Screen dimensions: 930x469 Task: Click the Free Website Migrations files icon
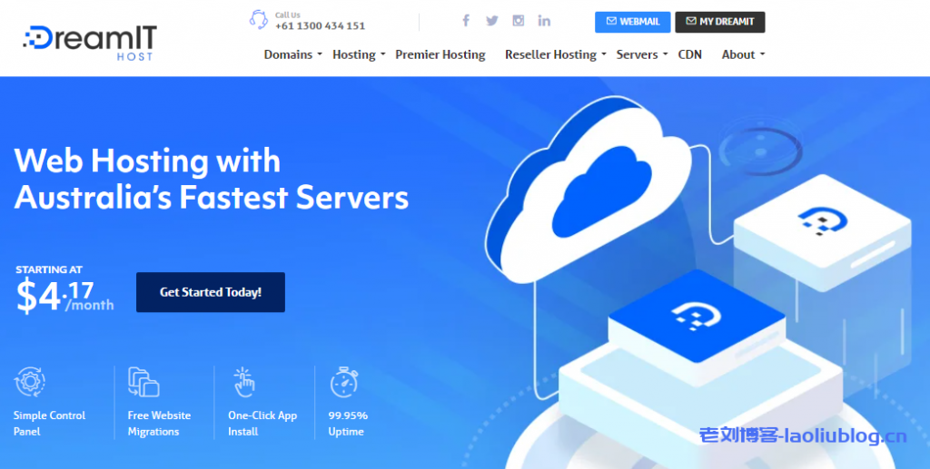tap(143, 382)
